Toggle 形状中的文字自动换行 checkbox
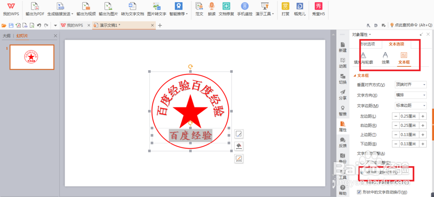 click(359, 192)
